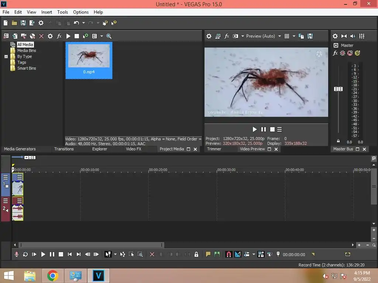
Task: Click Video Output FX in the preview toolbar
Action: coord(227,36)
